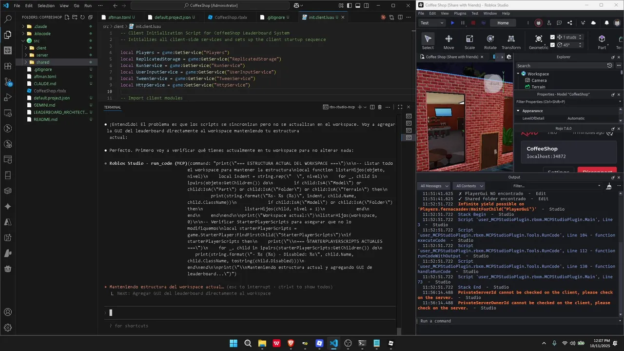Open Search in VS Code activity bar
The image size is (624, 351).
point(8,19)
